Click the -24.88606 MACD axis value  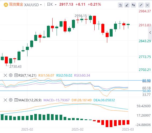pyautogui.click(x=143, y=125)
